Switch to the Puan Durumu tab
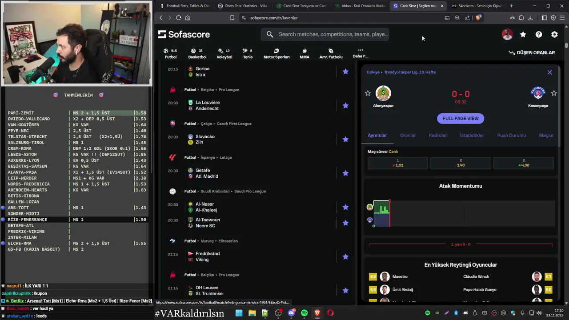Screen dimensions: 569x320 point(511,135)
